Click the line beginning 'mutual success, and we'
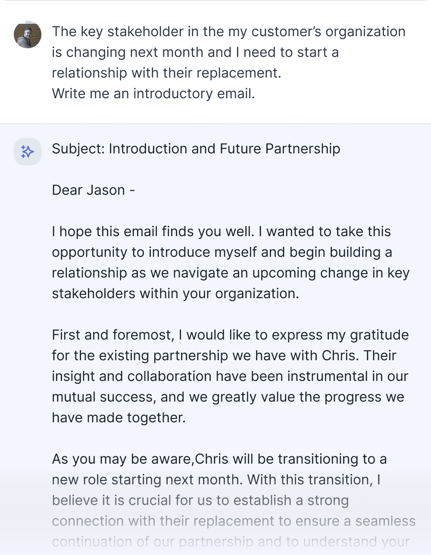 click(x=228, y=397)
